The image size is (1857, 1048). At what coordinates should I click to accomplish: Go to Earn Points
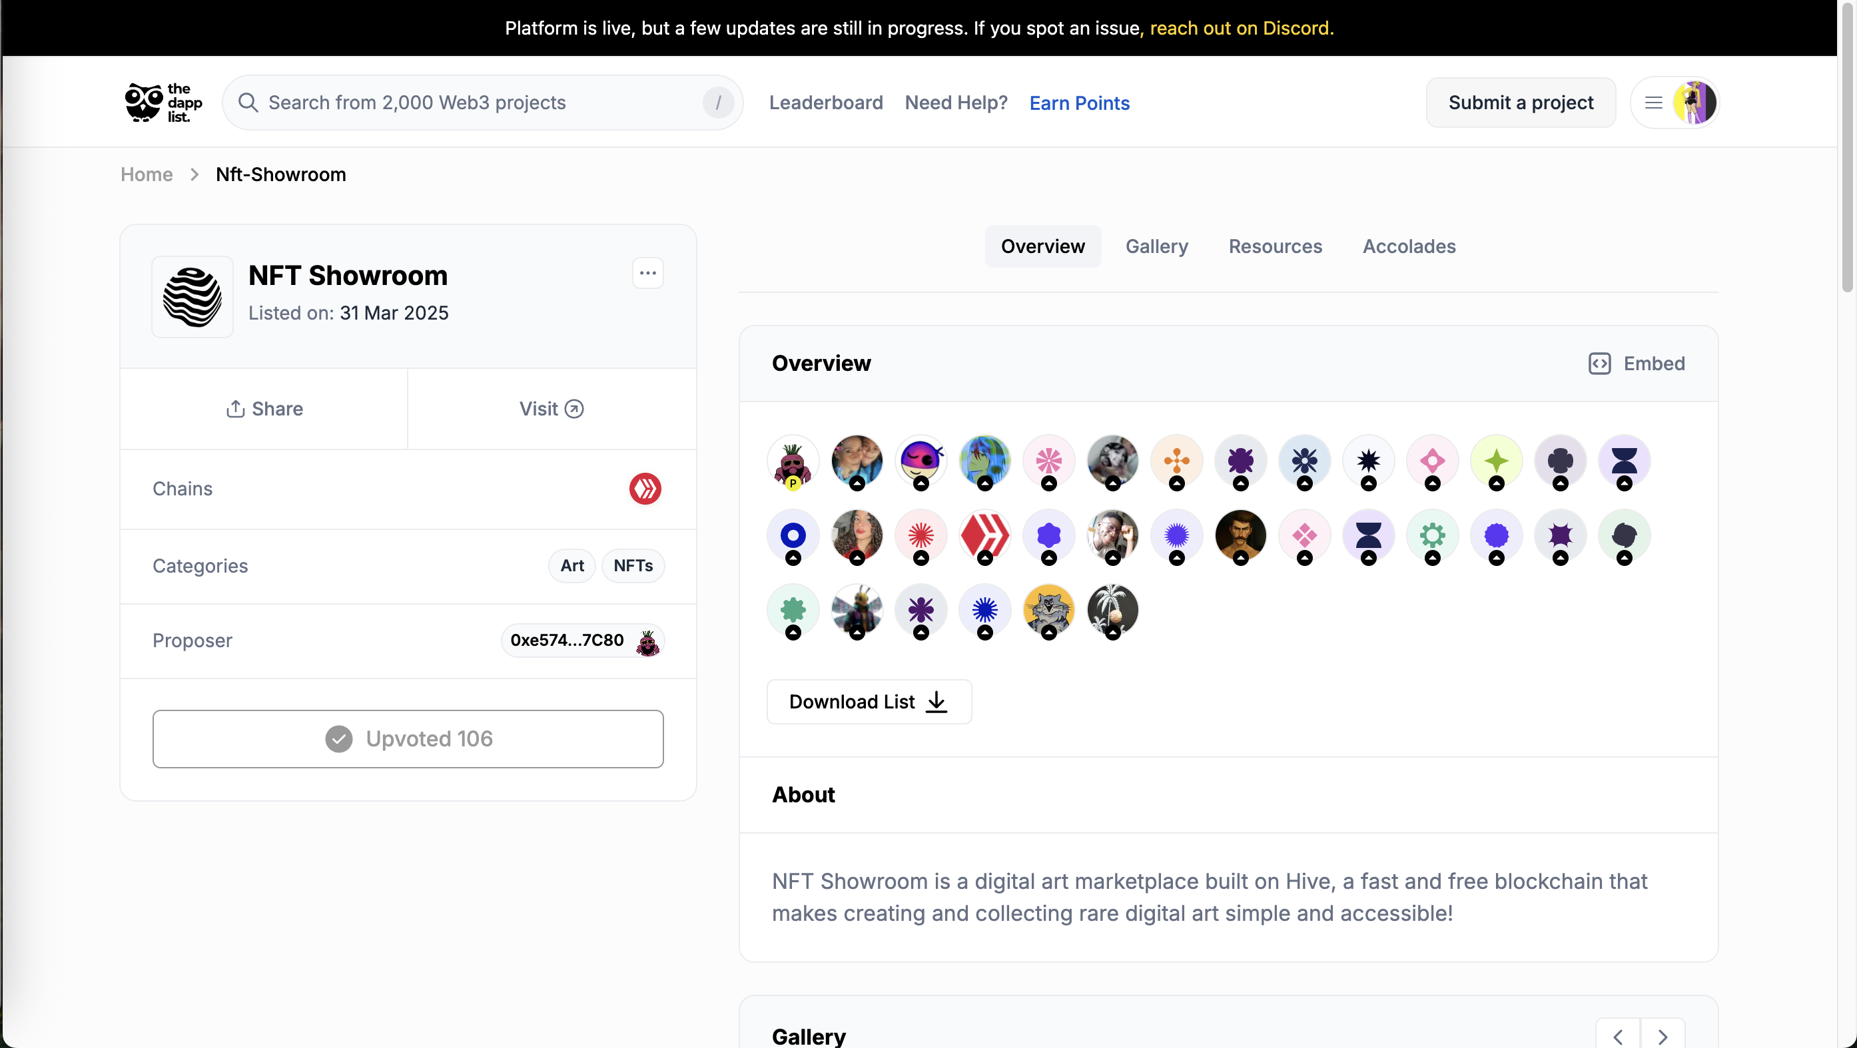1079,103
